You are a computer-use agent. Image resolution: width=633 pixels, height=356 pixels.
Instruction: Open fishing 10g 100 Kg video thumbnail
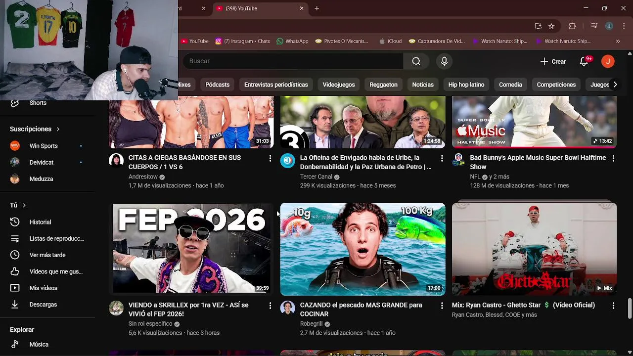(x=362, y=249)
